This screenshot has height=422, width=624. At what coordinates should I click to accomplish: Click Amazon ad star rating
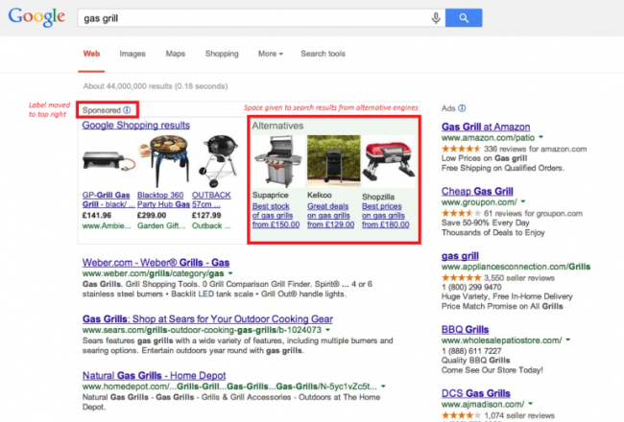click(461, 149)
